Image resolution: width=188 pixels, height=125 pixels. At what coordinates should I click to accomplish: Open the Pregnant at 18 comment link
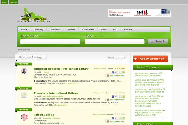151,91
